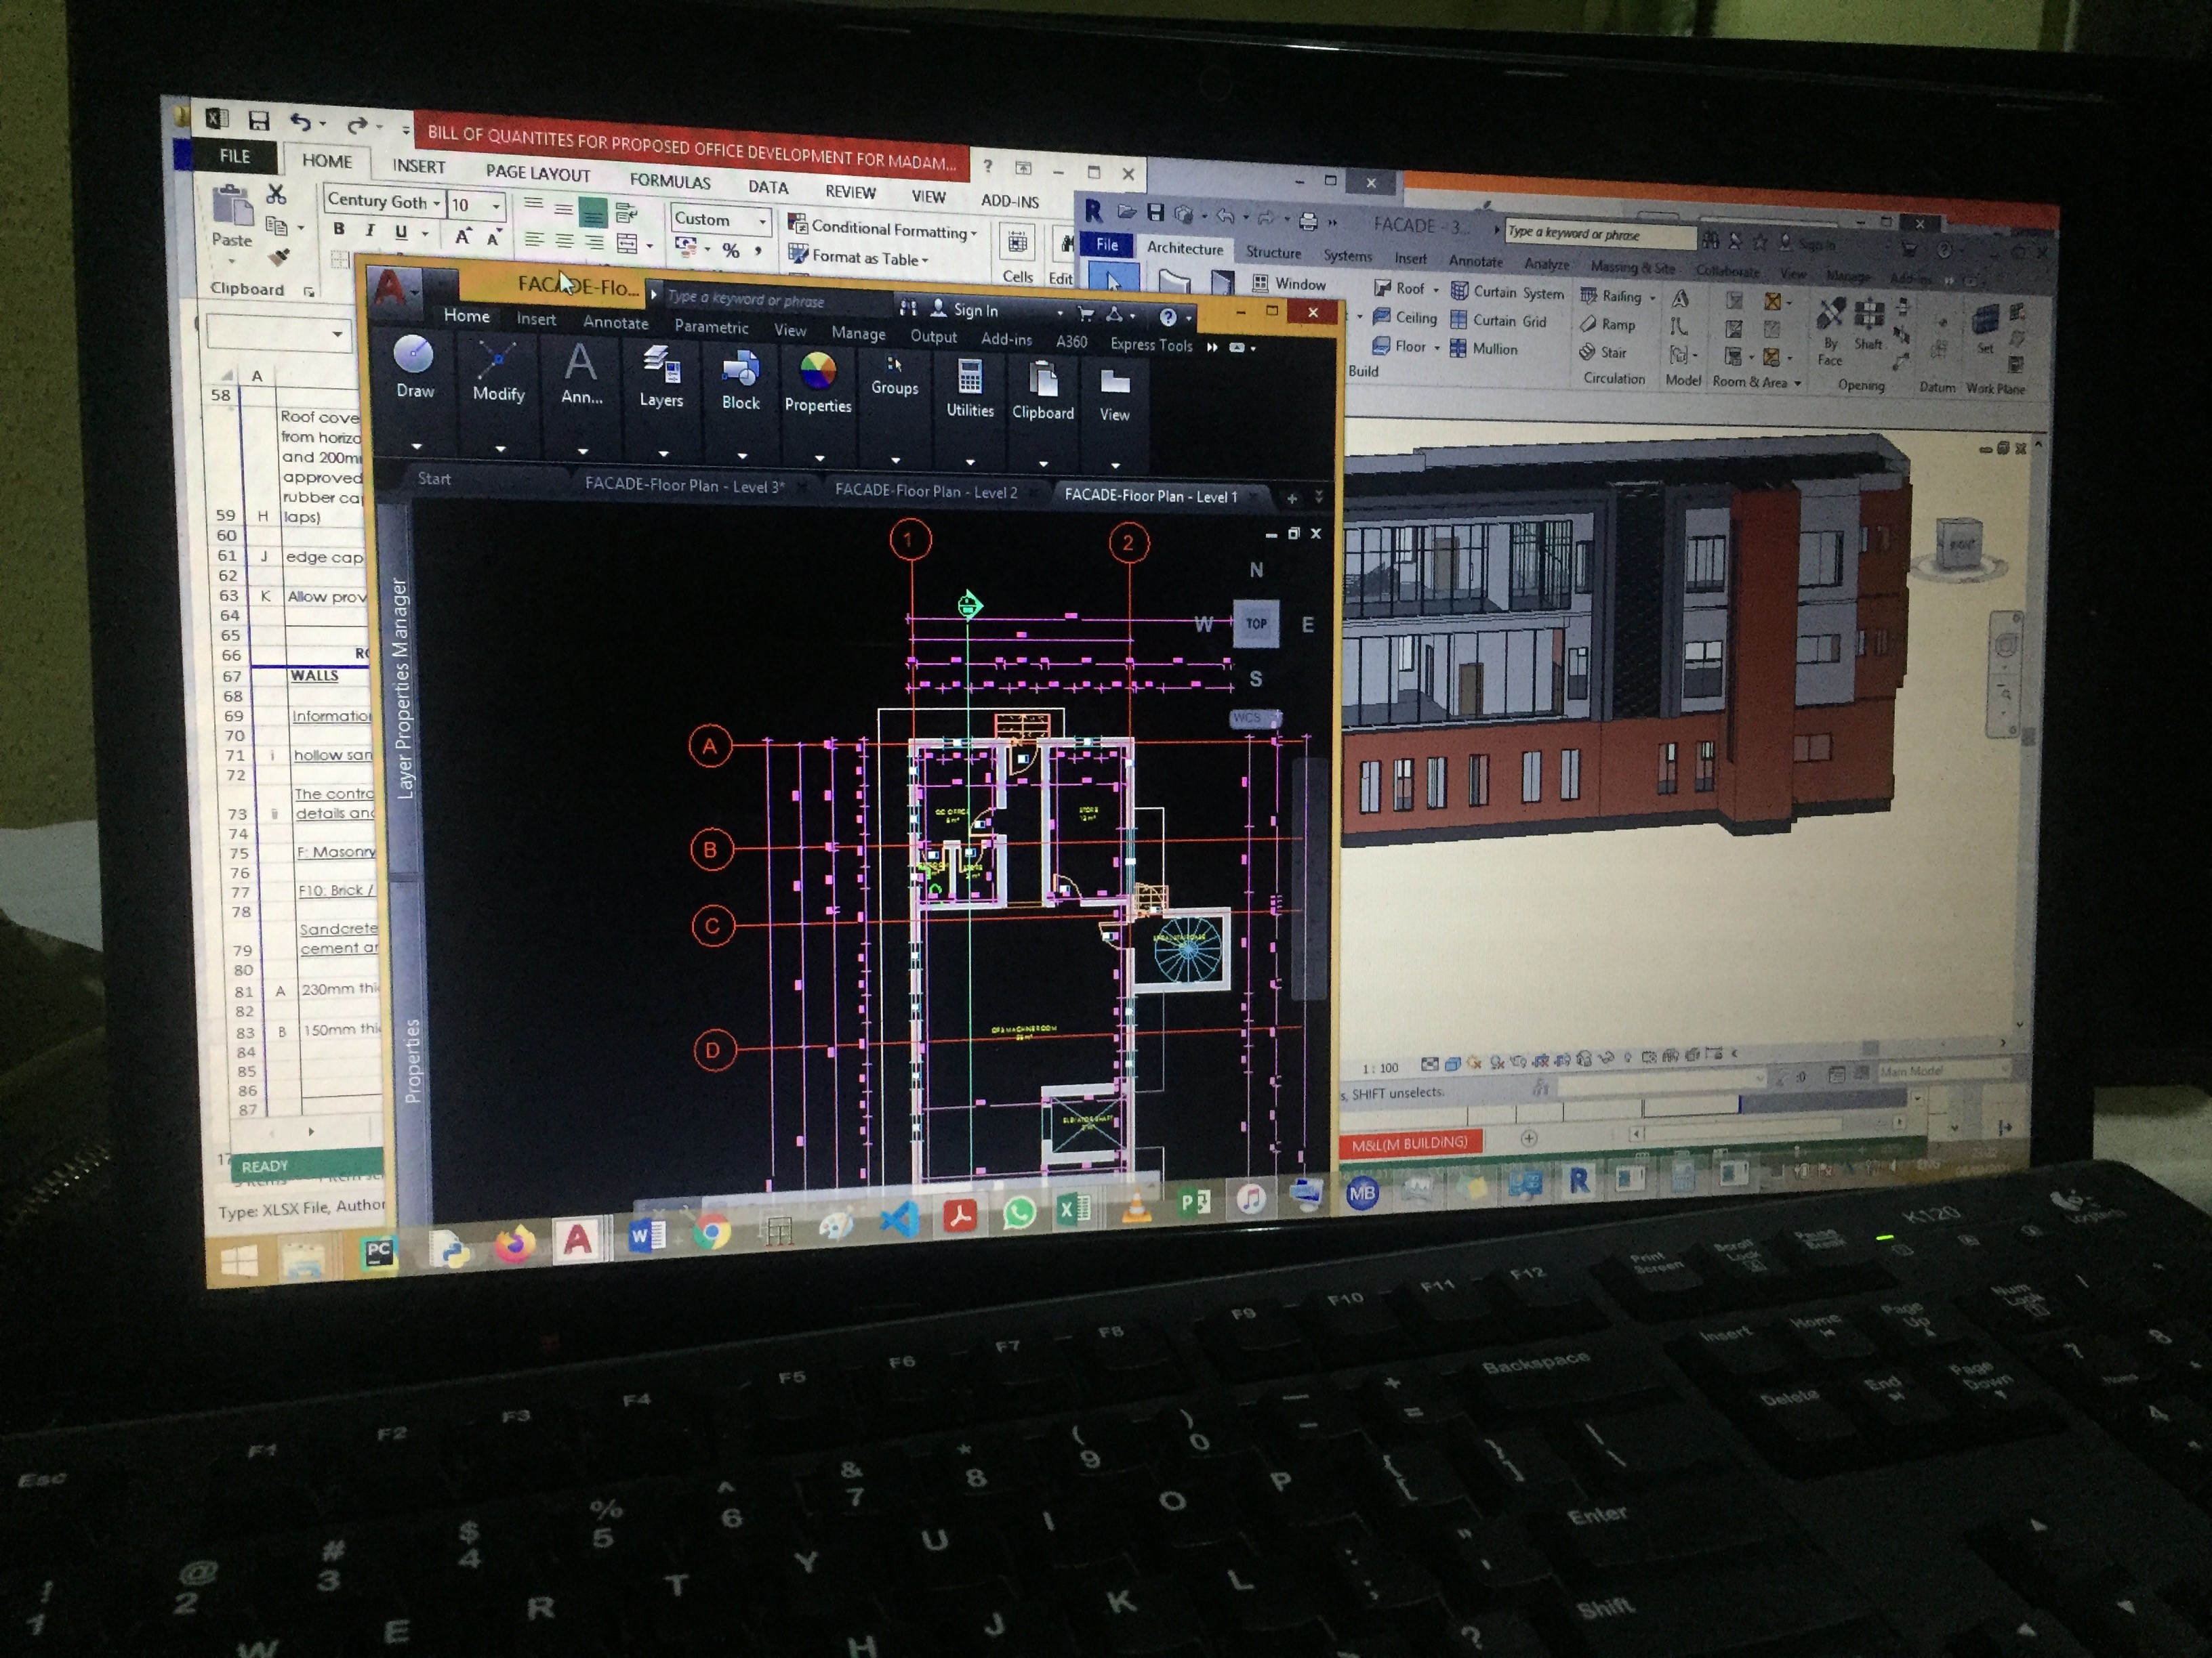Click the Windows Start button
The image size is (2212, 1658).
click(239, 1261)
